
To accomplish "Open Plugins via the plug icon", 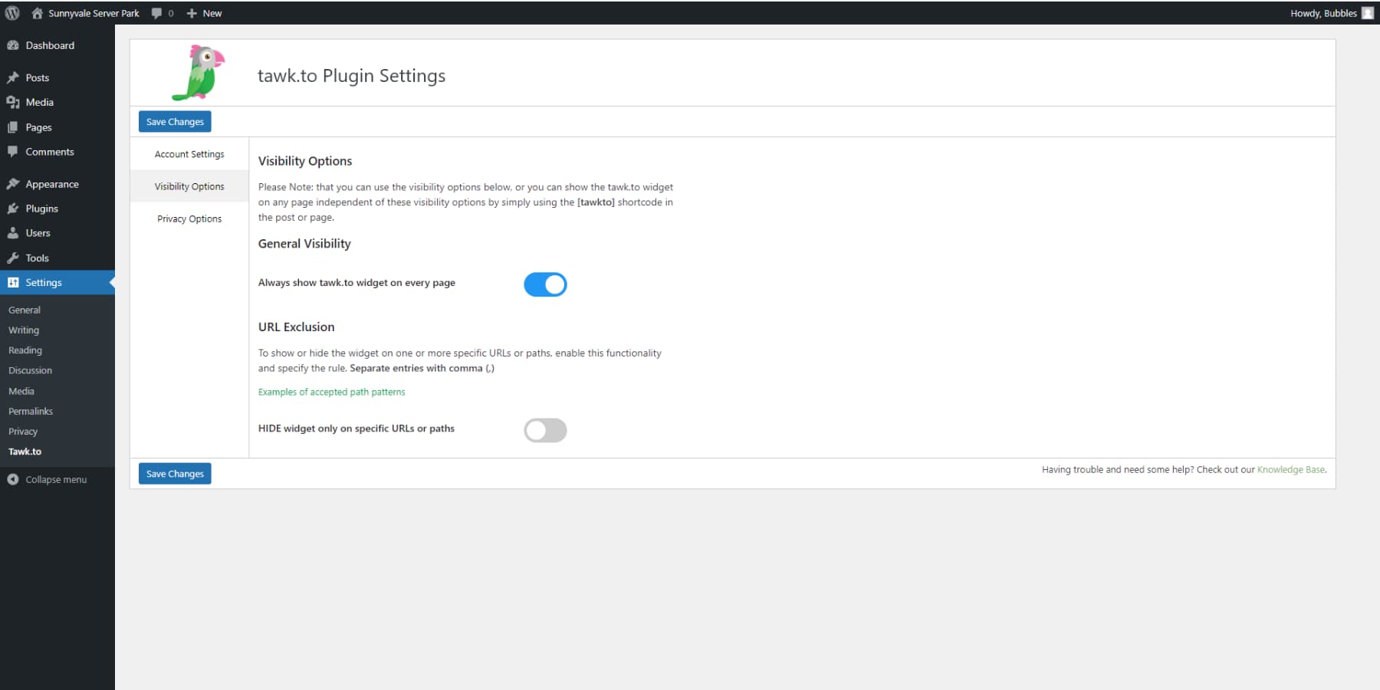I will tap(13, 208).
